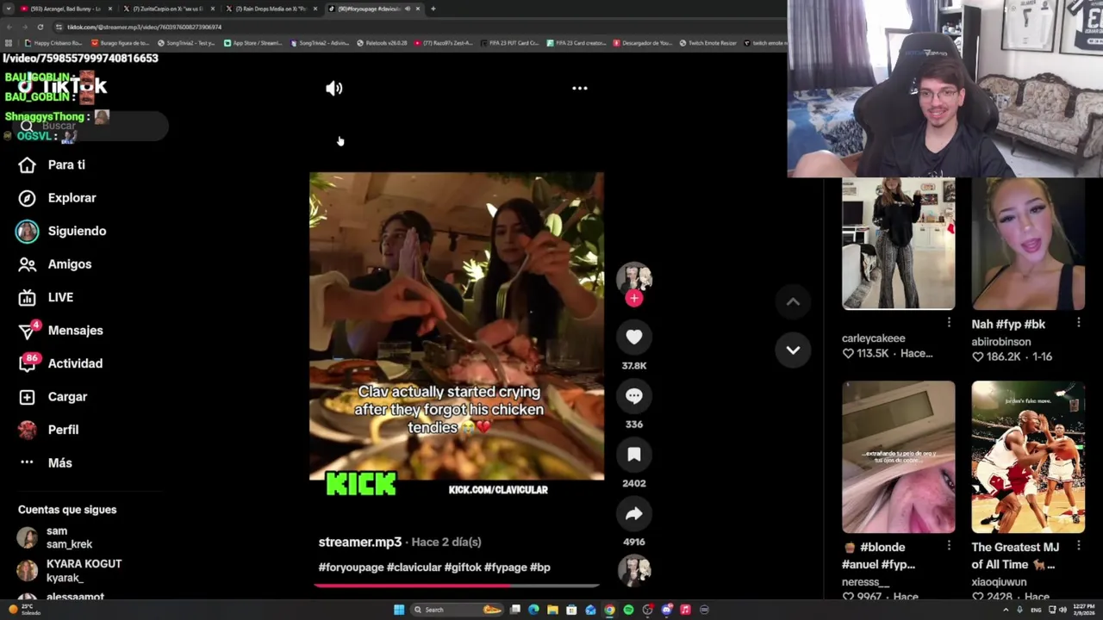The width and height of the screenshot is (1103, 620).
Task: Go to previous video with up arrow
Action: (x=793, y=301)
